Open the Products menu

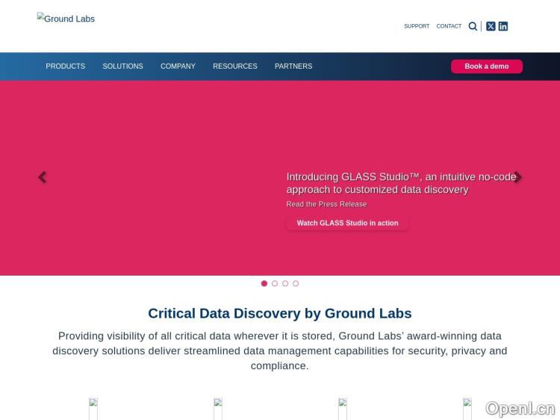(66, 66)
